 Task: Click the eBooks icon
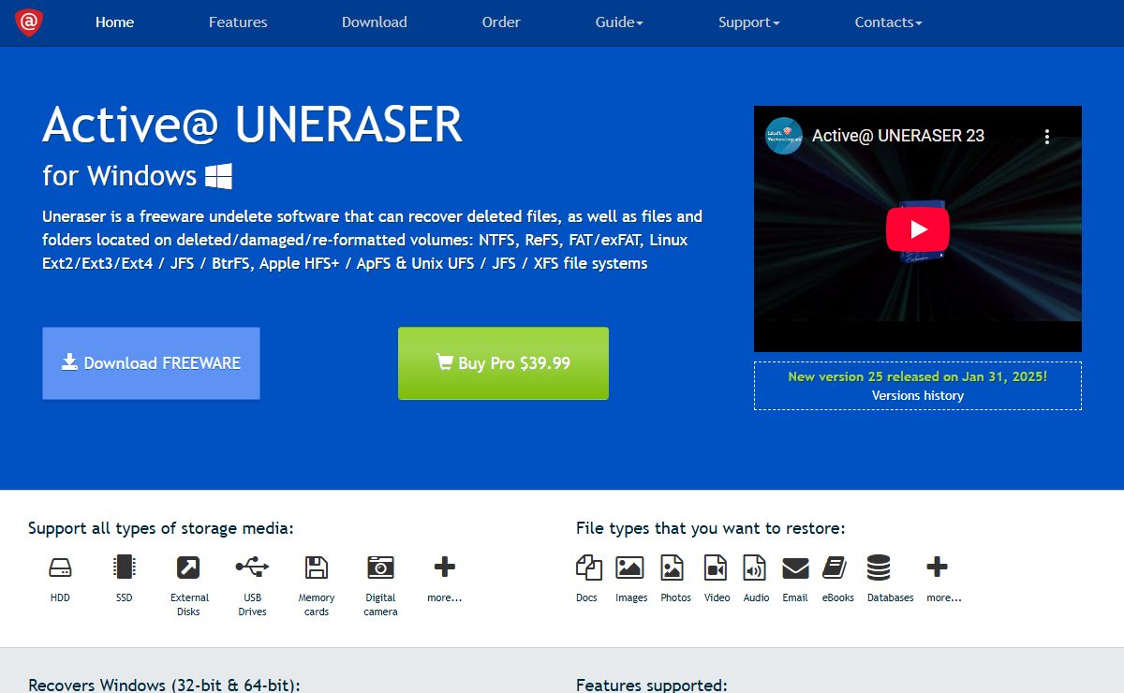pos(835,568)
